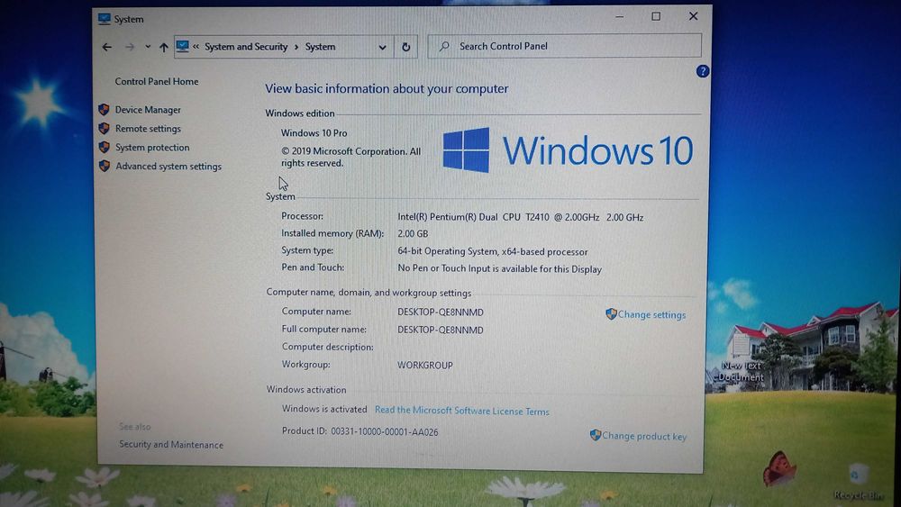Select the Recycle Bin desktop icon
901x507 pixels.
pos(858,483)
